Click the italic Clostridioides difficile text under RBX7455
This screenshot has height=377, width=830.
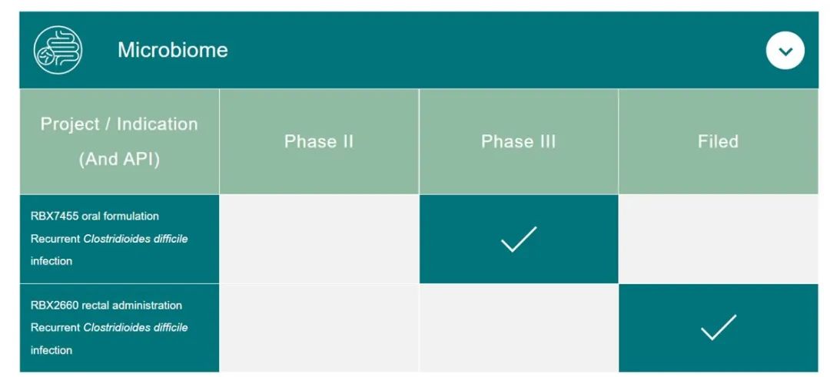(135, 239)
